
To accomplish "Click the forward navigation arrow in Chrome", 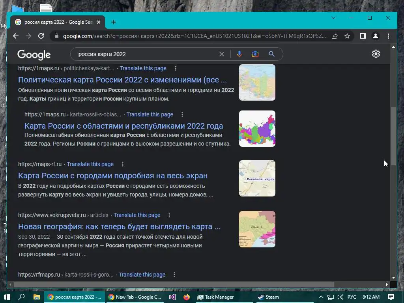I will [x=28, y=36].
